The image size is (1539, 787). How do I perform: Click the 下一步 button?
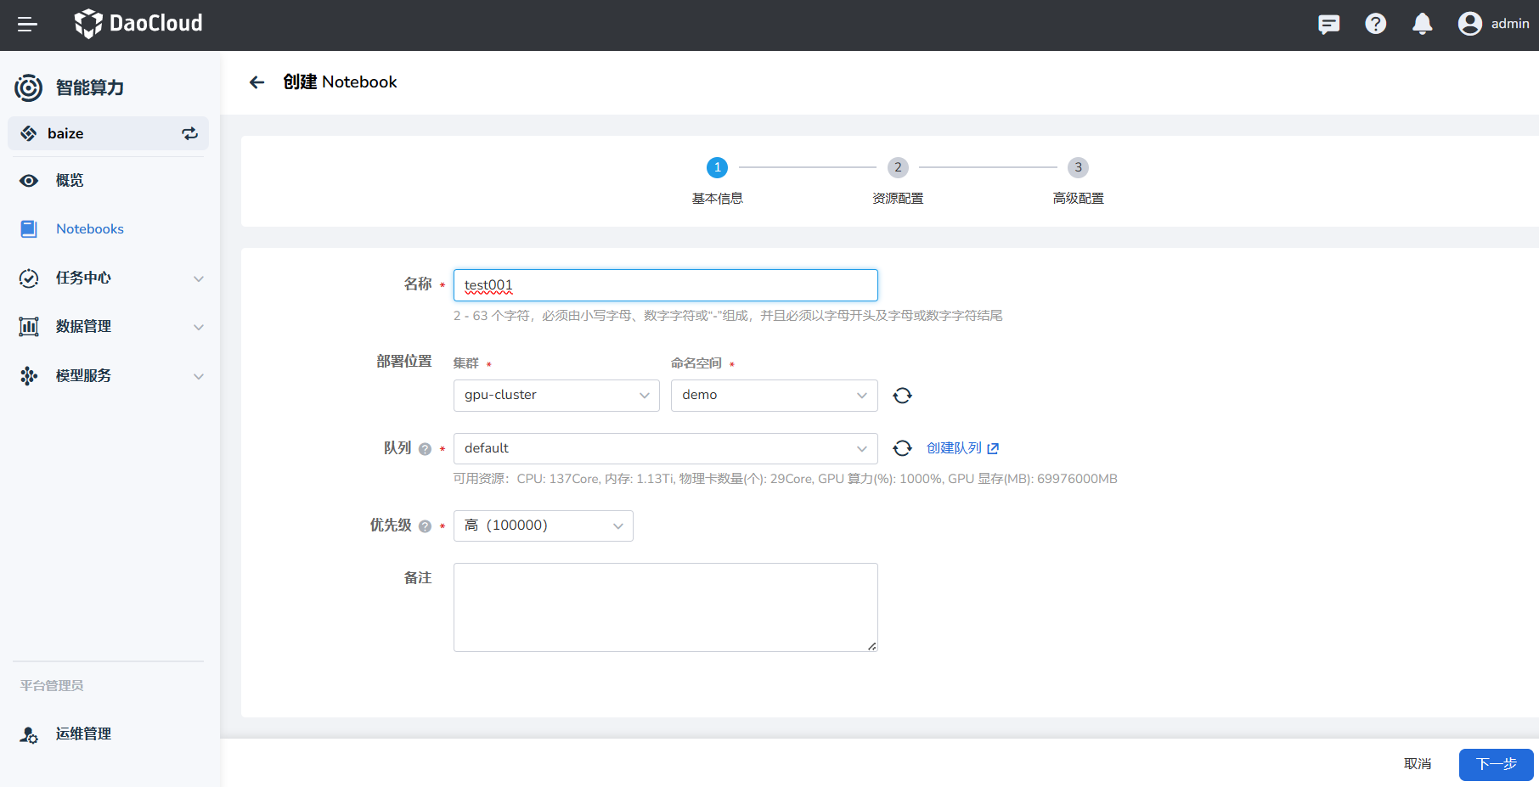coord(1495,764)
